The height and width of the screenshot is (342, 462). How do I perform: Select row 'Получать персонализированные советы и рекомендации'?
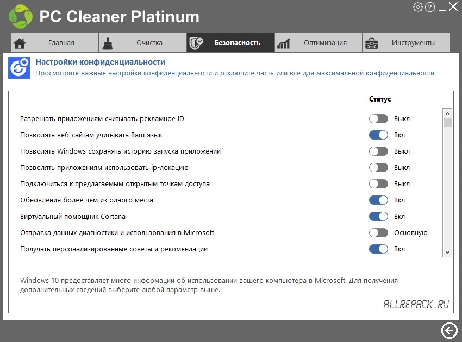click(226, 249)
